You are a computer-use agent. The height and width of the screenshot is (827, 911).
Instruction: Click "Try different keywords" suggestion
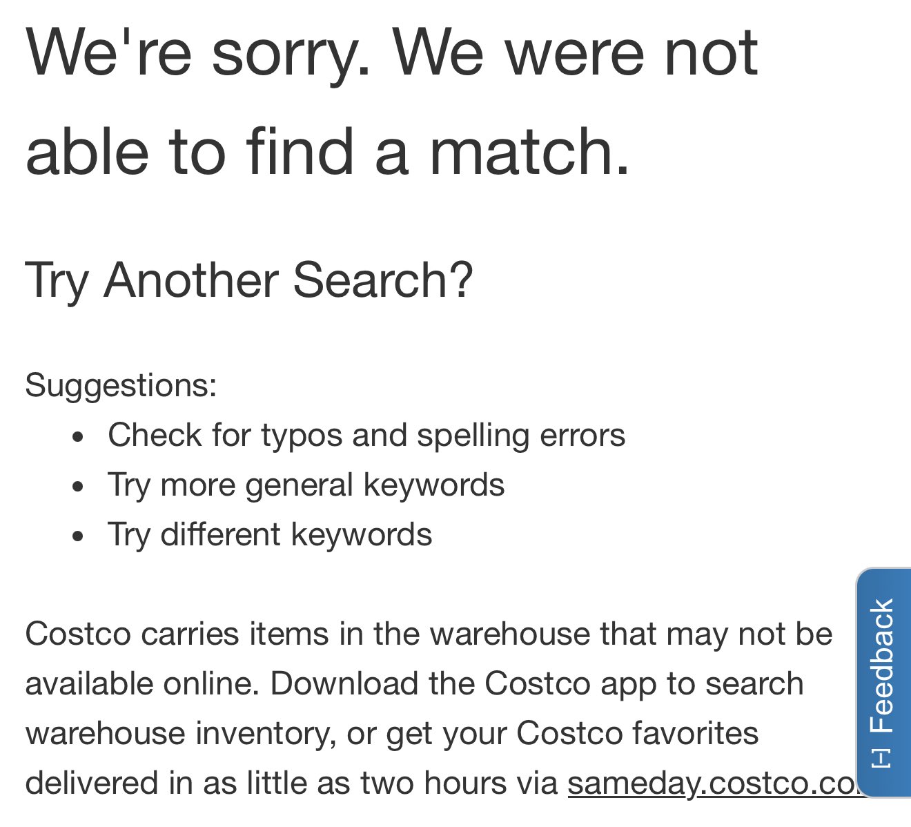point(270,534)
